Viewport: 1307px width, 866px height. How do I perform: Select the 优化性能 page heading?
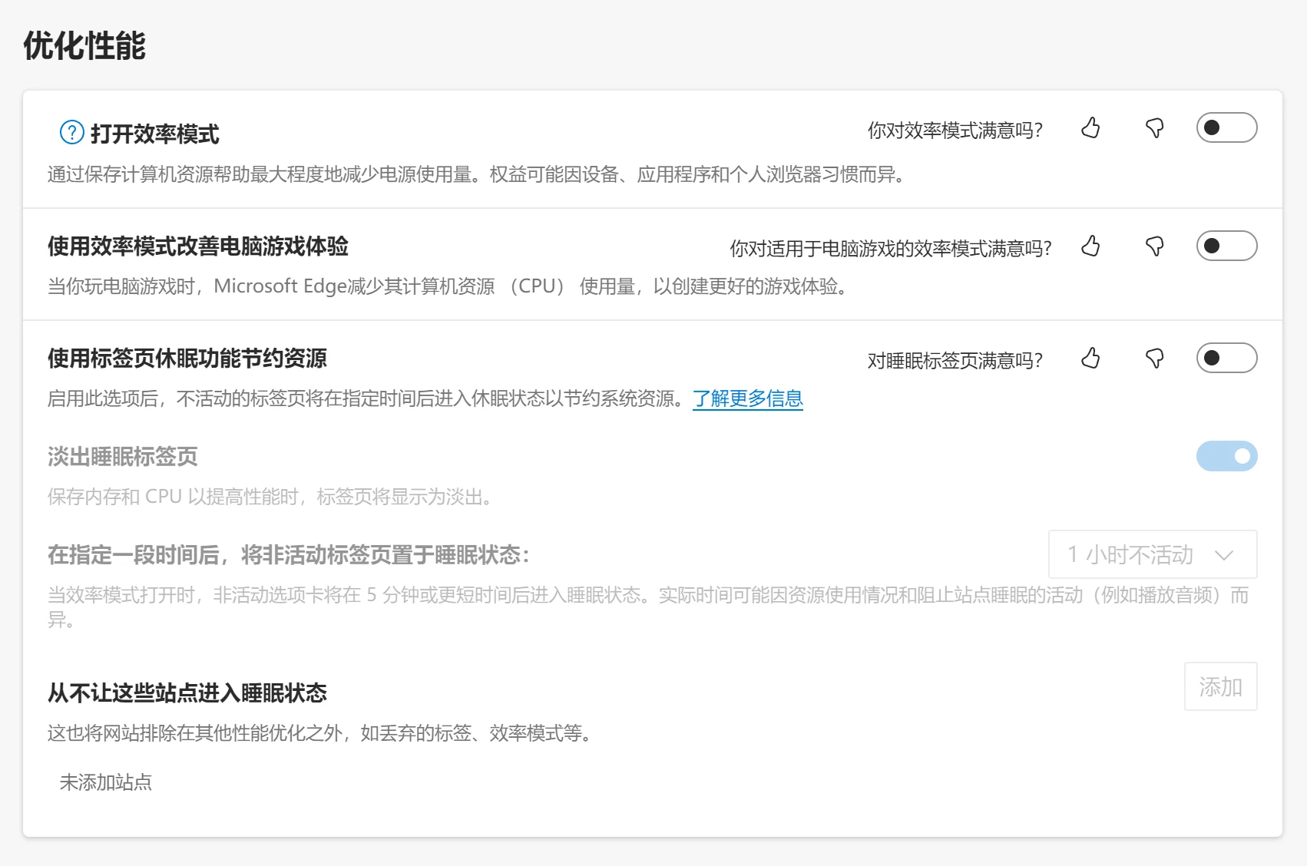(84, 45)
